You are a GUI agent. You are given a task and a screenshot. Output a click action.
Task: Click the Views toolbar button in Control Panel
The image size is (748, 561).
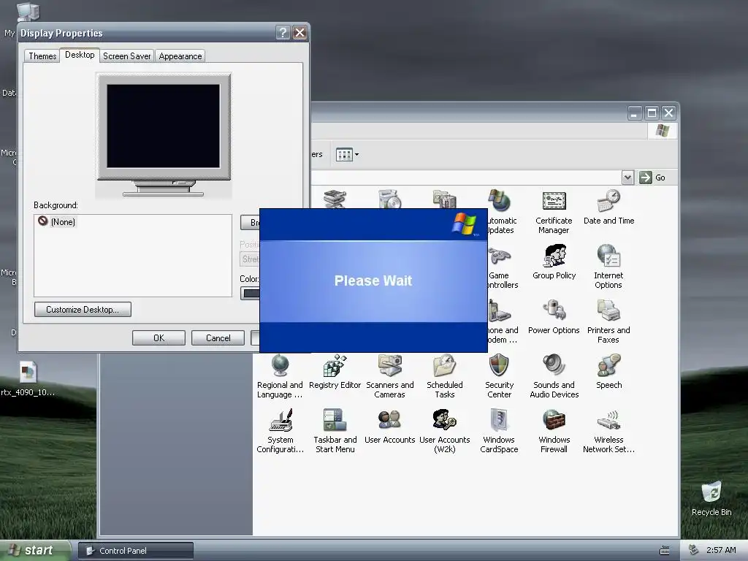(x=347, y=155)
